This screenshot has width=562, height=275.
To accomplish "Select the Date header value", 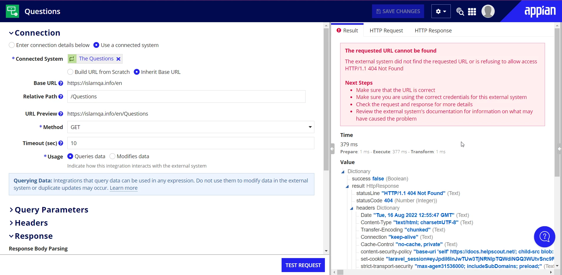I will pyautogui.click(x=414, y=215).
